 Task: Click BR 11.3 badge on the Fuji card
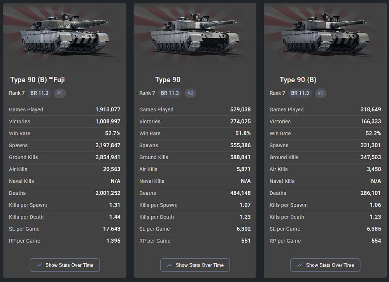39,93
